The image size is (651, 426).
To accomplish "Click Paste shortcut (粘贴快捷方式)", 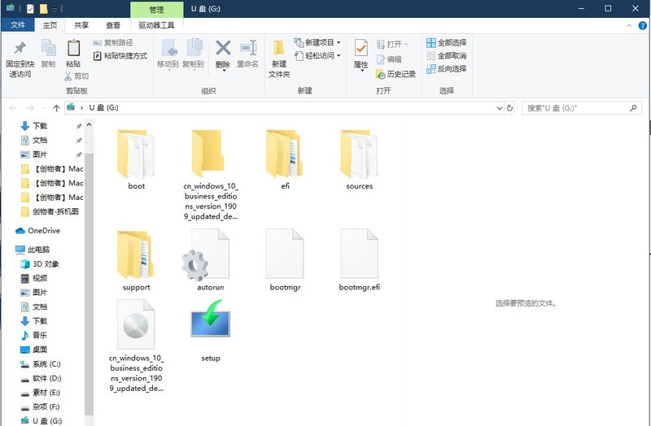I will click(120, 55).
